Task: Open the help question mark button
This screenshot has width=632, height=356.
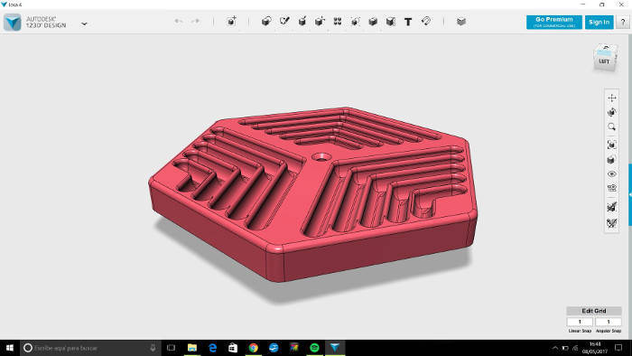Action: point(623,23)
